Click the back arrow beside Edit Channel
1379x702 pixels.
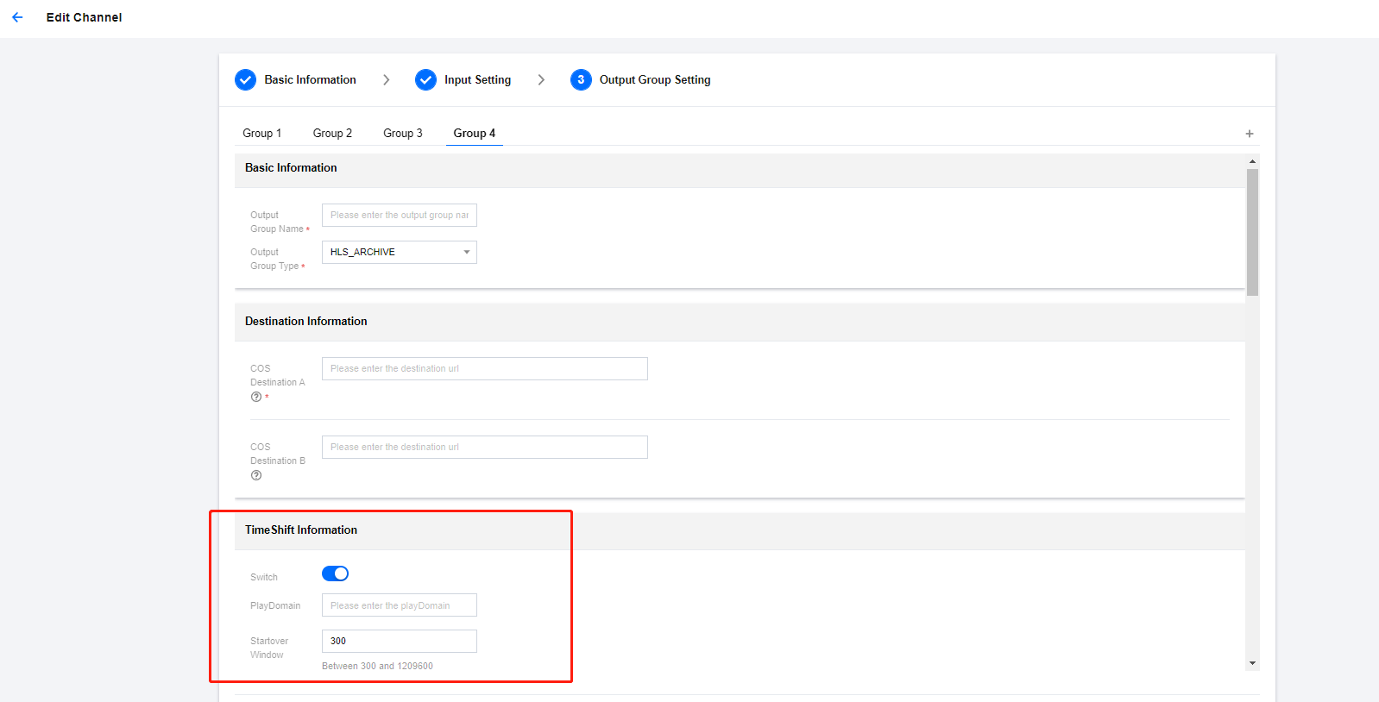click(17, 17)
